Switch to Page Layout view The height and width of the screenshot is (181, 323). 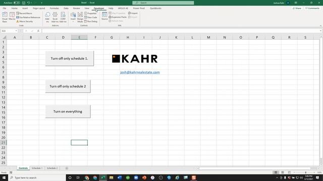point(283,172)
